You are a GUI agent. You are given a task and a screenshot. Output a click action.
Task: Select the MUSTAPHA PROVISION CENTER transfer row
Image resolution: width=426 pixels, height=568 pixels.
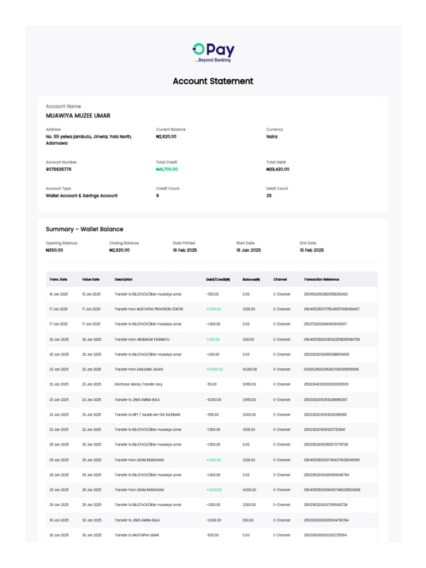tap(212, 309)
